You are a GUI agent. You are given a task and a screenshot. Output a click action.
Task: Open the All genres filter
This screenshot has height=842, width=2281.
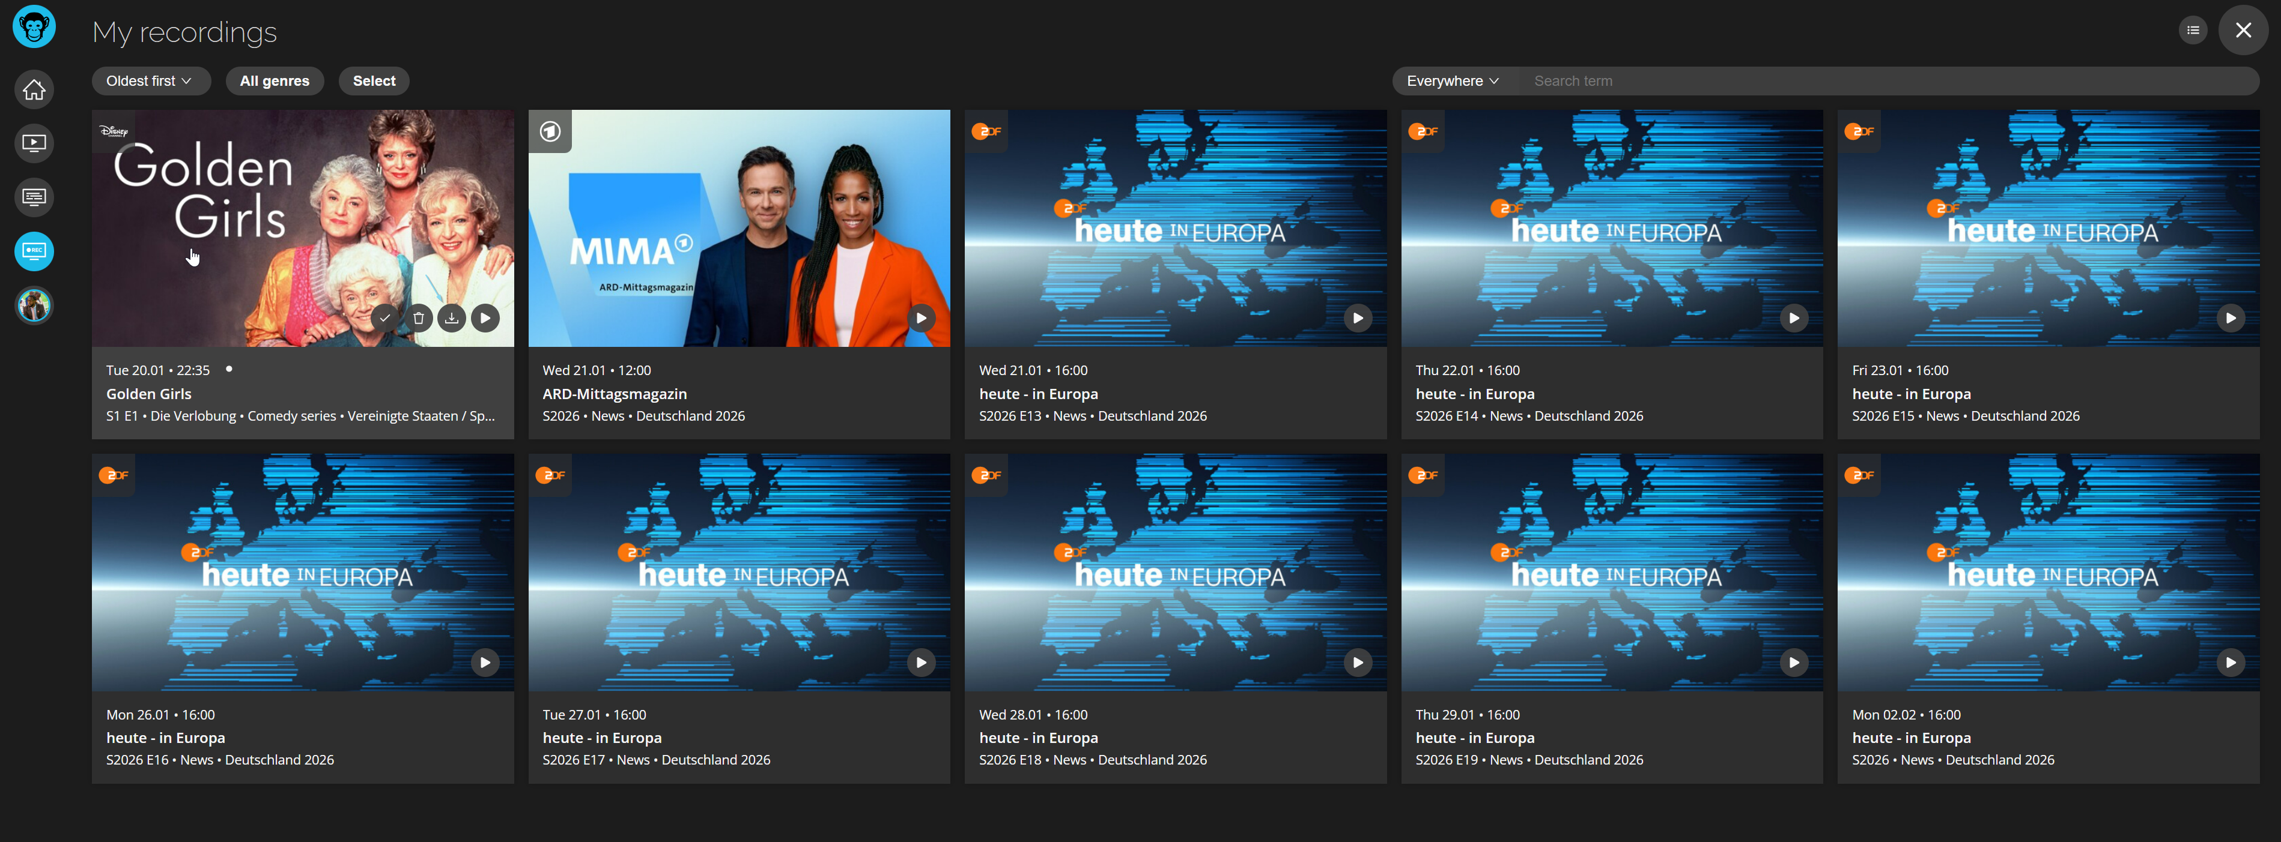tap(275, 80)
